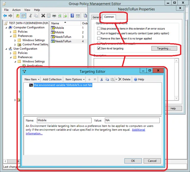Expand the Control Panel Settings node
Image resolution: width=190 pixels, height=172 pixels.
point(15,45)
